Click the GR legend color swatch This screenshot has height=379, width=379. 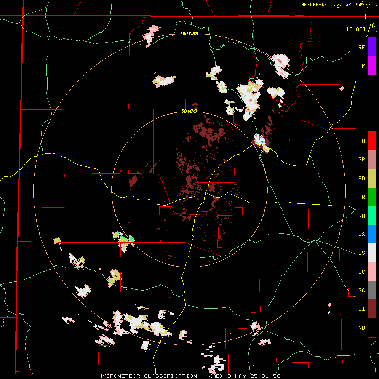point(372,160)
